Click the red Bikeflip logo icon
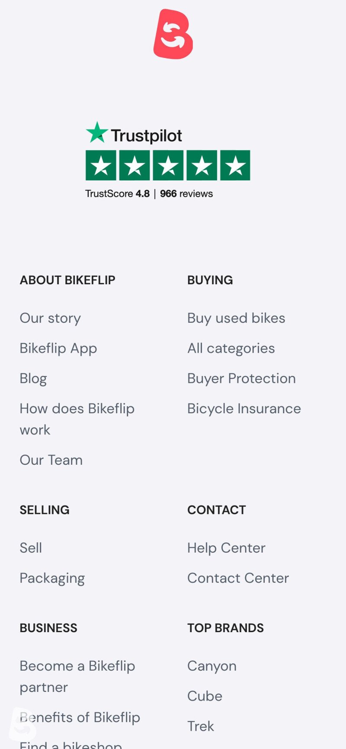 pyautogui.click(x=173, y=34)
